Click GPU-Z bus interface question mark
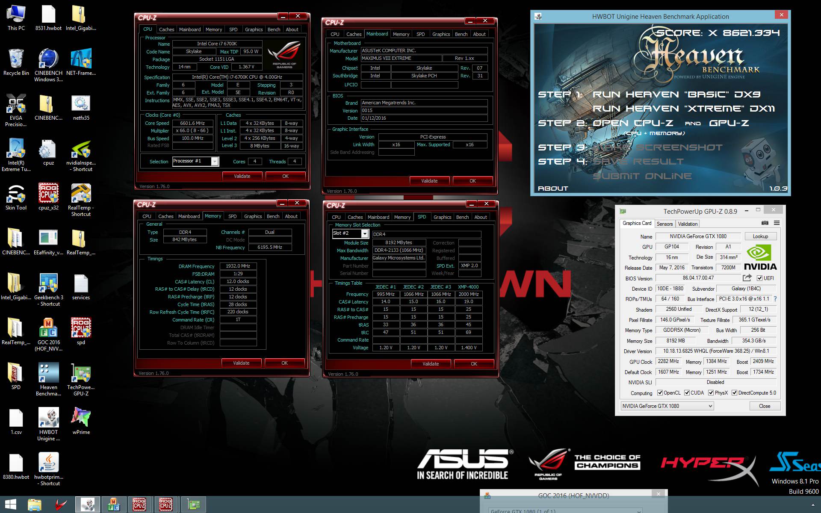 point(775,299)
